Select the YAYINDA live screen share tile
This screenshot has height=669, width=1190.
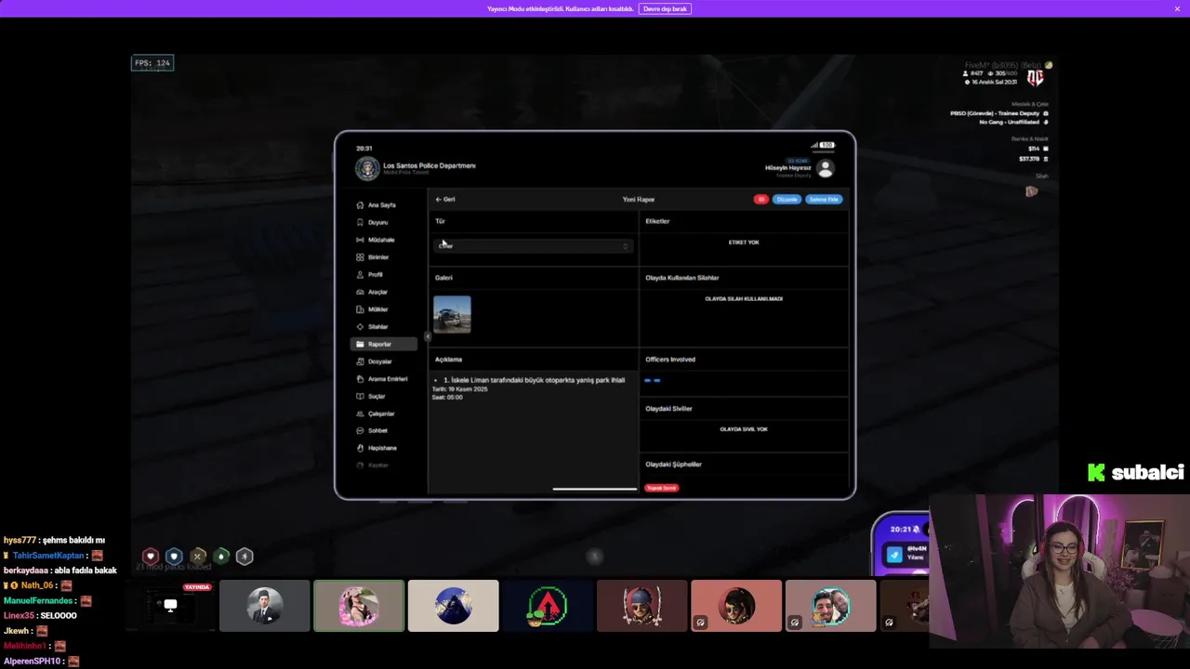click(170, 606)
